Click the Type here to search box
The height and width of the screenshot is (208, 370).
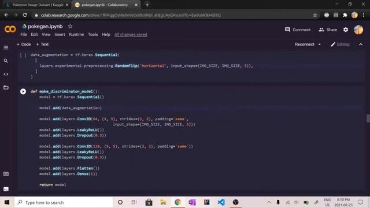coord(64,202)
